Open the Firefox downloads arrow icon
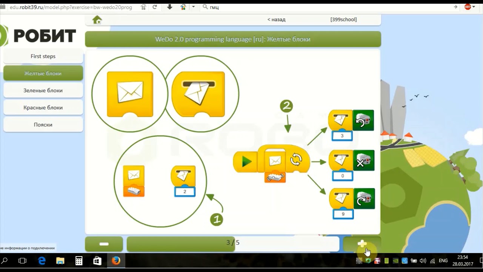Image resolution: width=483 pixels, height=272 pixels. 170,7
